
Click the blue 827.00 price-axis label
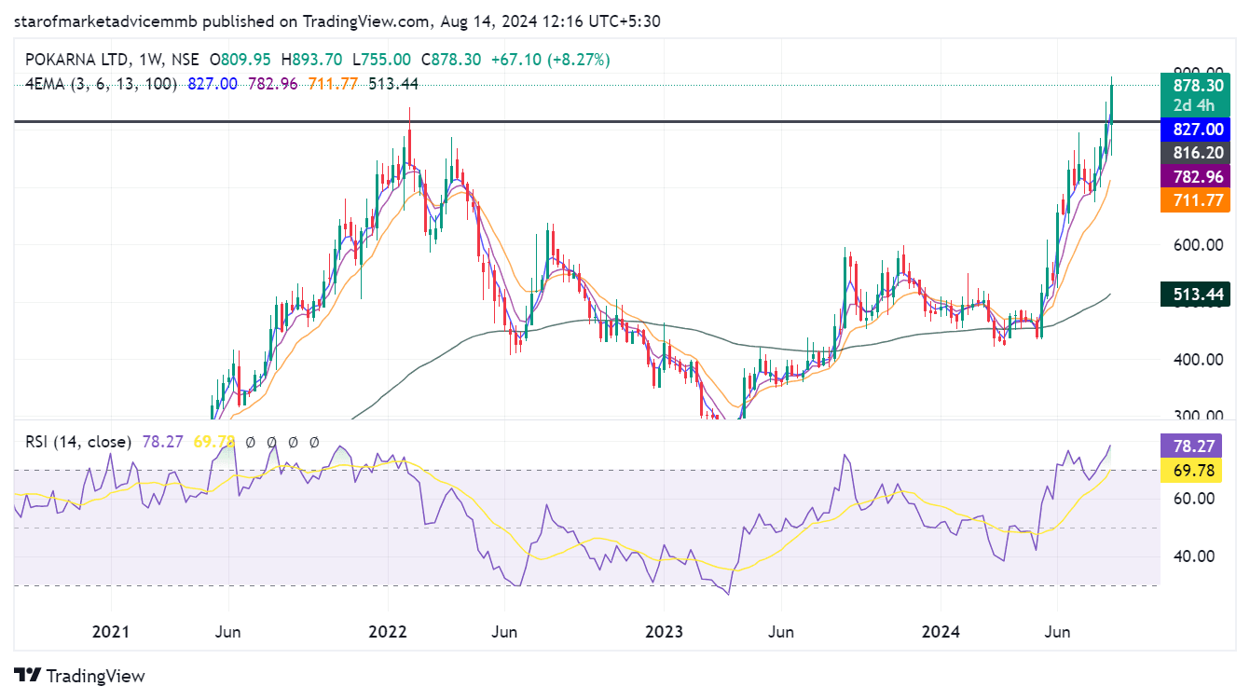click(1195, 130)
